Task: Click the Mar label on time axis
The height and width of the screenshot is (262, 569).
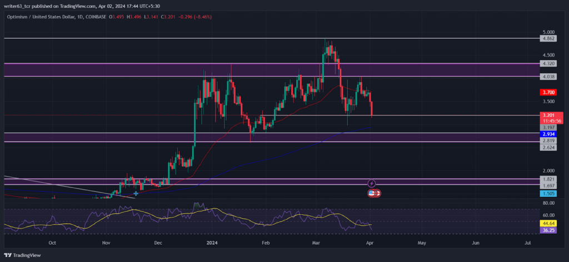Action: coord(316,243)
